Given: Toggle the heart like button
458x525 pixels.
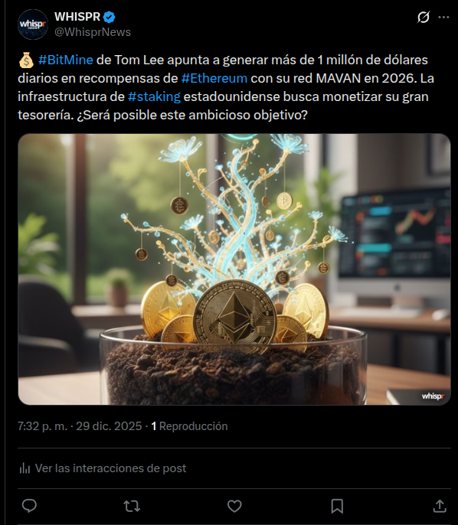Looking at the screenshot, I should pyautogui.click(x=234, y=507).
